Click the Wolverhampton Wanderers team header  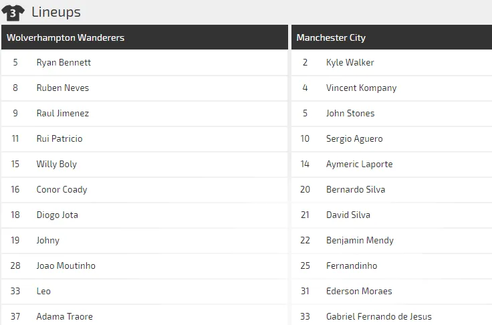(66, 37)
